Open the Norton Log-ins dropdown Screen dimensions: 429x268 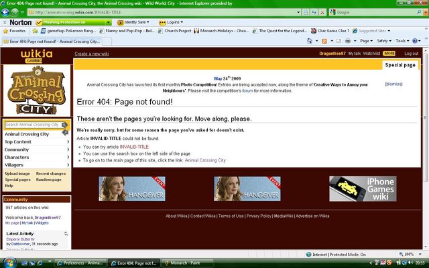coord(171,22)
